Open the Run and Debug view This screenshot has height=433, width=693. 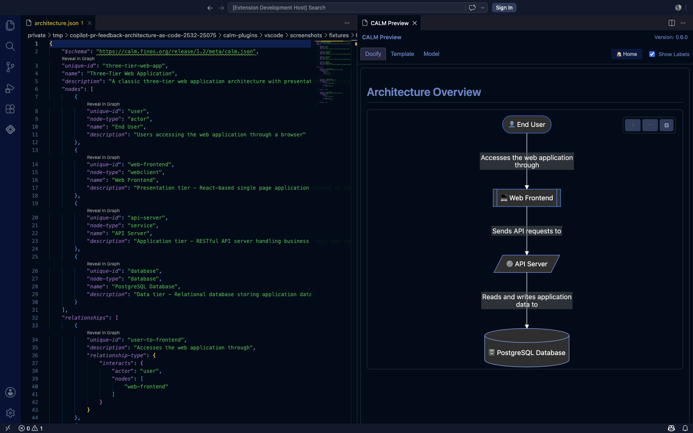(10, 88)
